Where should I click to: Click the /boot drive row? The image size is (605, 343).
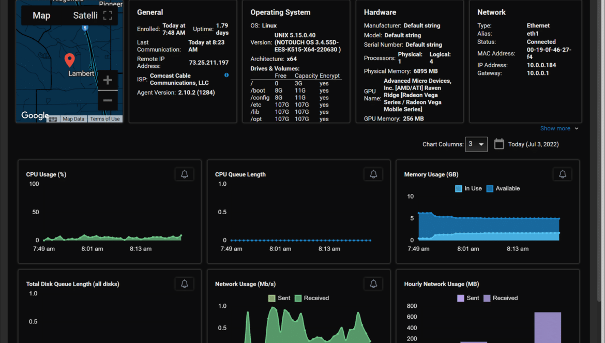[x=296, y=91]
